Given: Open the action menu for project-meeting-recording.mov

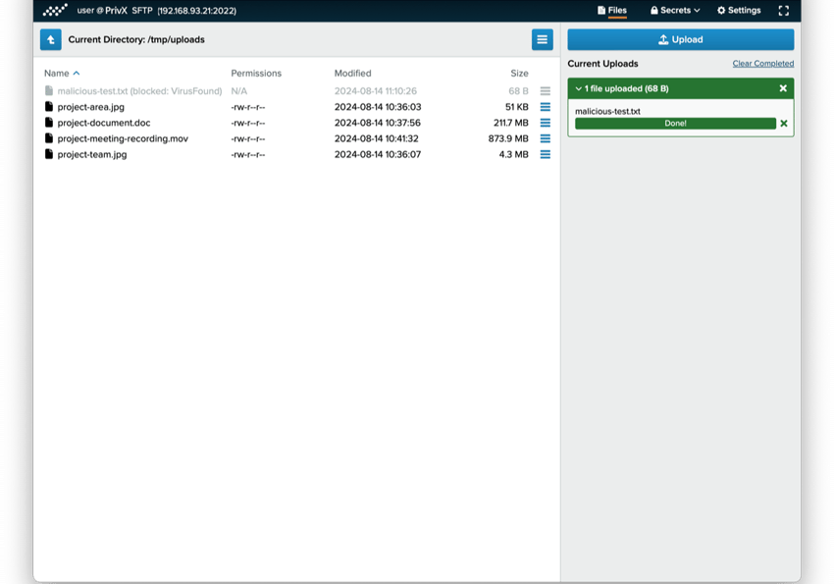Looking at the screenshot, I should click(x=545, y=138).
